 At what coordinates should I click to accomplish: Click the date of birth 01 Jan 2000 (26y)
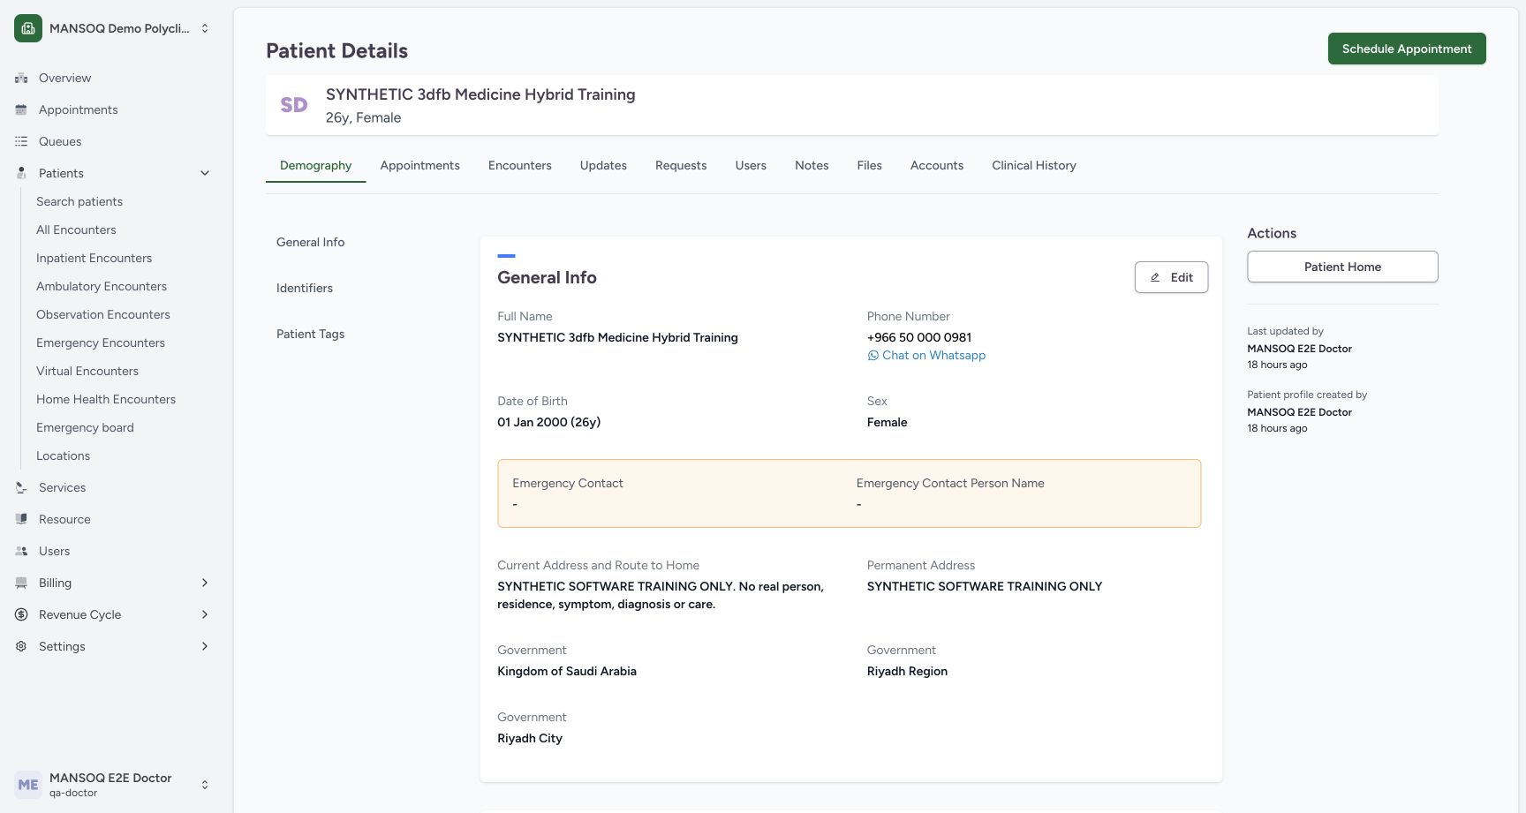pyautogui.click(x=548, y=422)
